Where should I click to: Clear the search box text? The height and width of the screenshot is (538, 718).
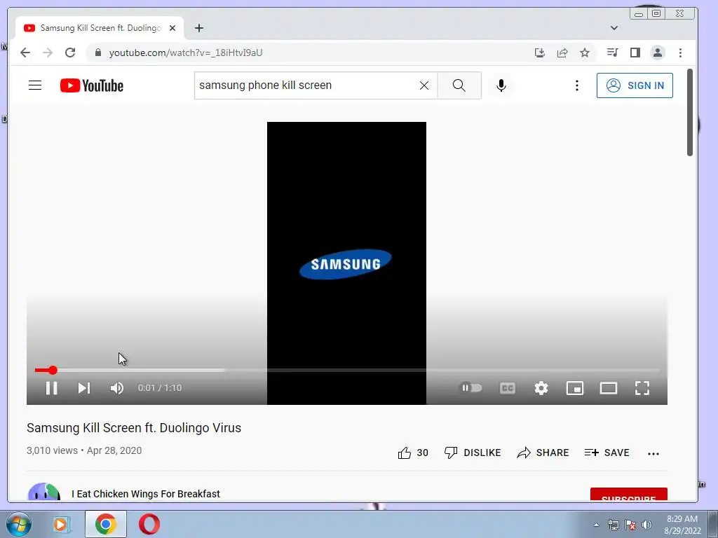[424, 85]
